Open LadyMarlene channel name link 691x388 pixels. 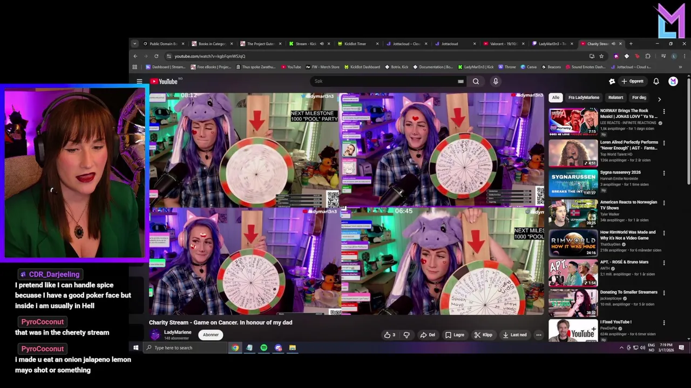tap(178, 332)
